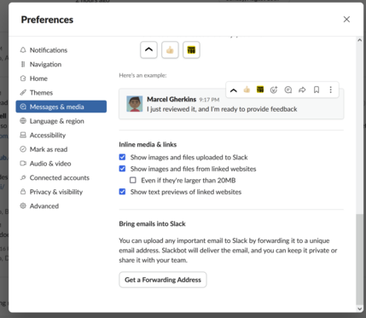The image size is (366, 318).
Task: Uncheck Show images and files uploaded to Slack
Action: click(122, 157)
